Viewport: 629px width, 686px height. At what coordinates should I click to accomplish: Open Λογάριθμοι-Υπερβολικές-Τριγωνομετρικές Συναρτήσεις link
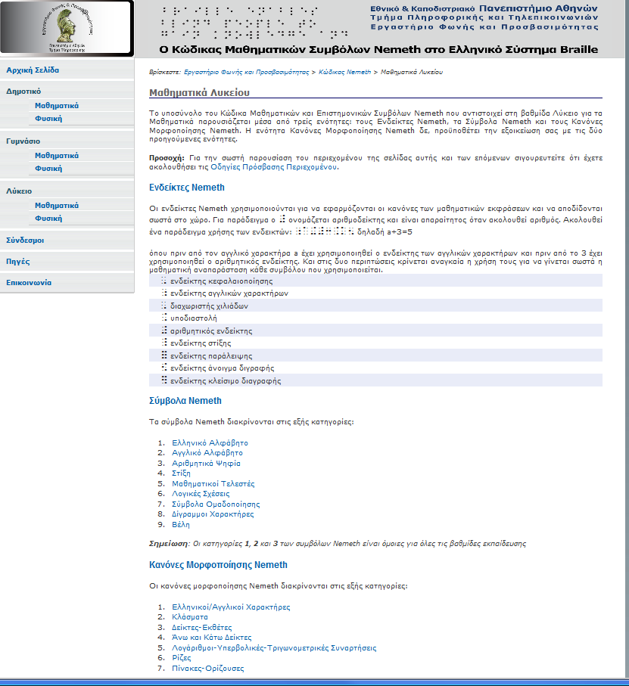click(x=273, y=648)
